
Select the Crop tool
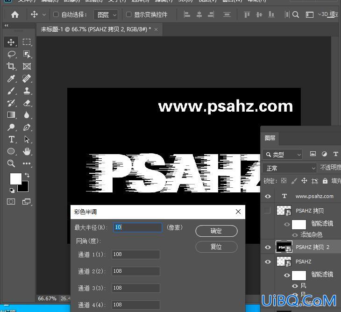(x=11, y=66)
